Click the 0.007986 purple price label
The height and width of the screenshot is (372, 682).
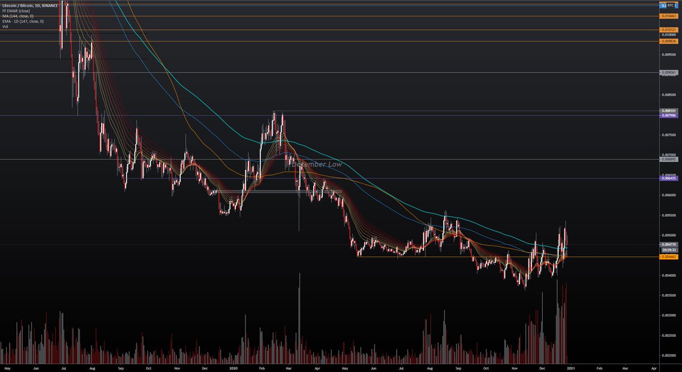pyautogui.click(x=668, y=116)
